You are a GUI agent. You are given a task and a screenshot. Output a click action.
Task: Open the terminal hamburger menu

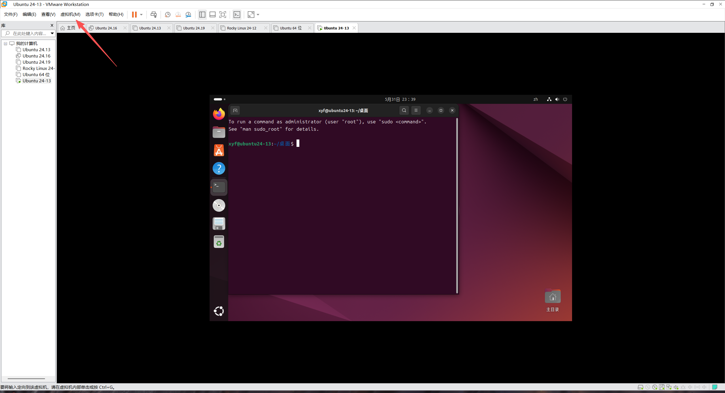416,110
